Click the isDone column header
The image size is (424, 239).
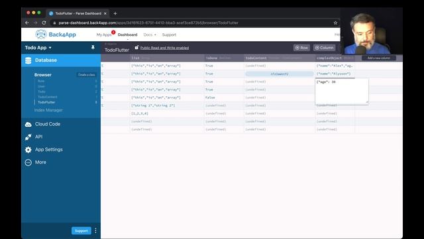[224, 58]
